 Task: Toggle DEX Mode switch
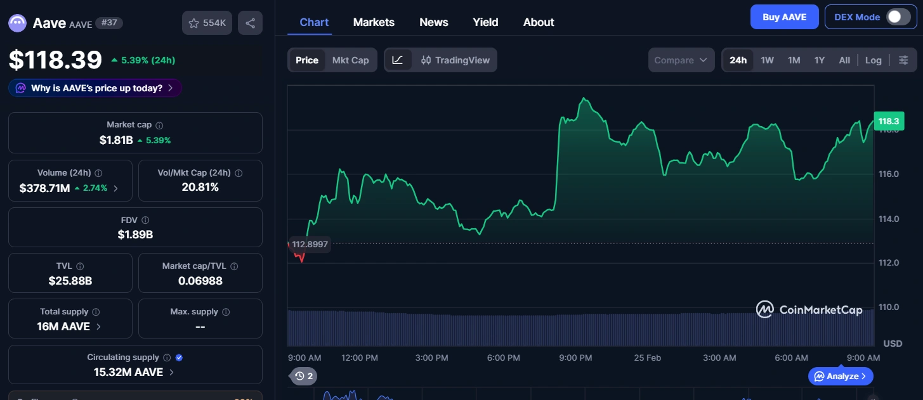point(898,17)
